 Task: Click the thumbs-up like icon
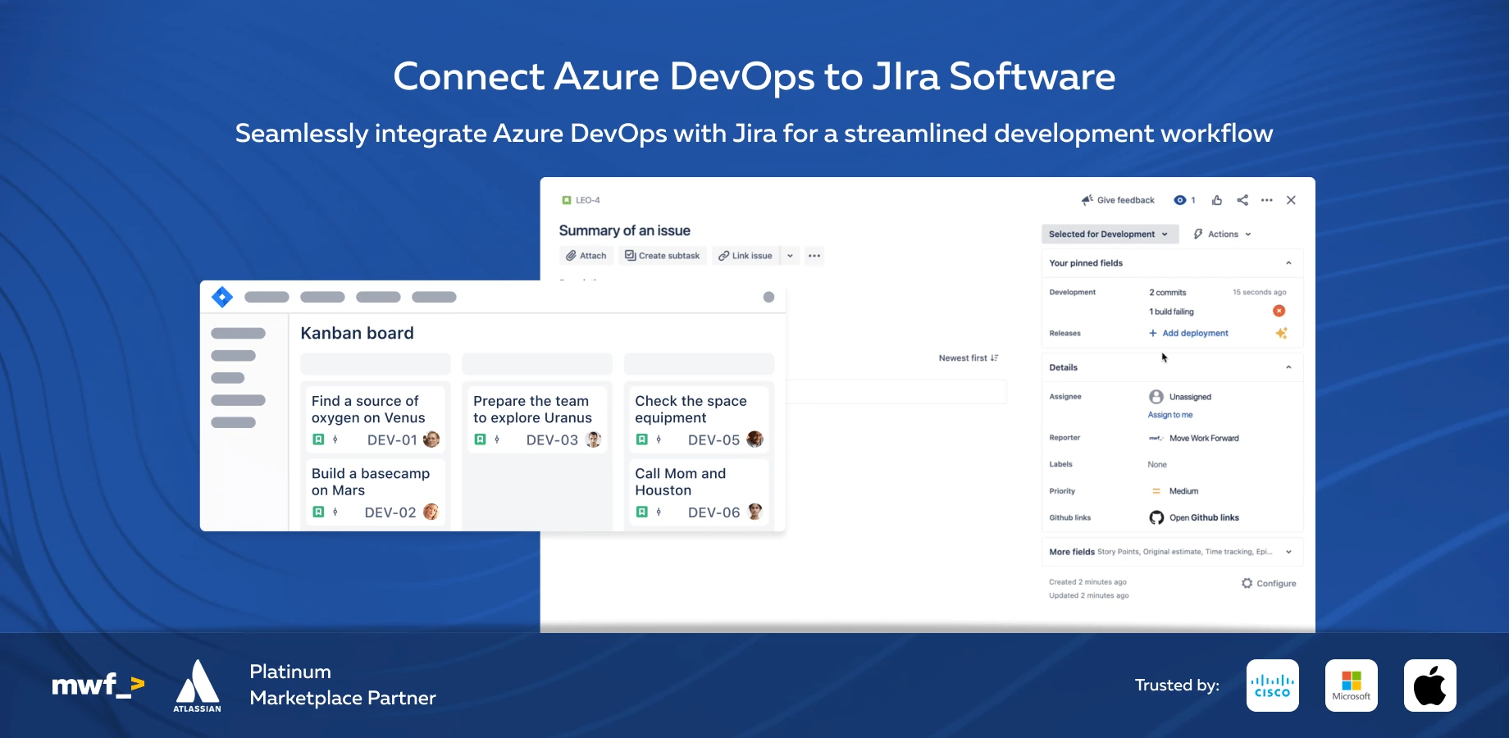[1217, 200]
